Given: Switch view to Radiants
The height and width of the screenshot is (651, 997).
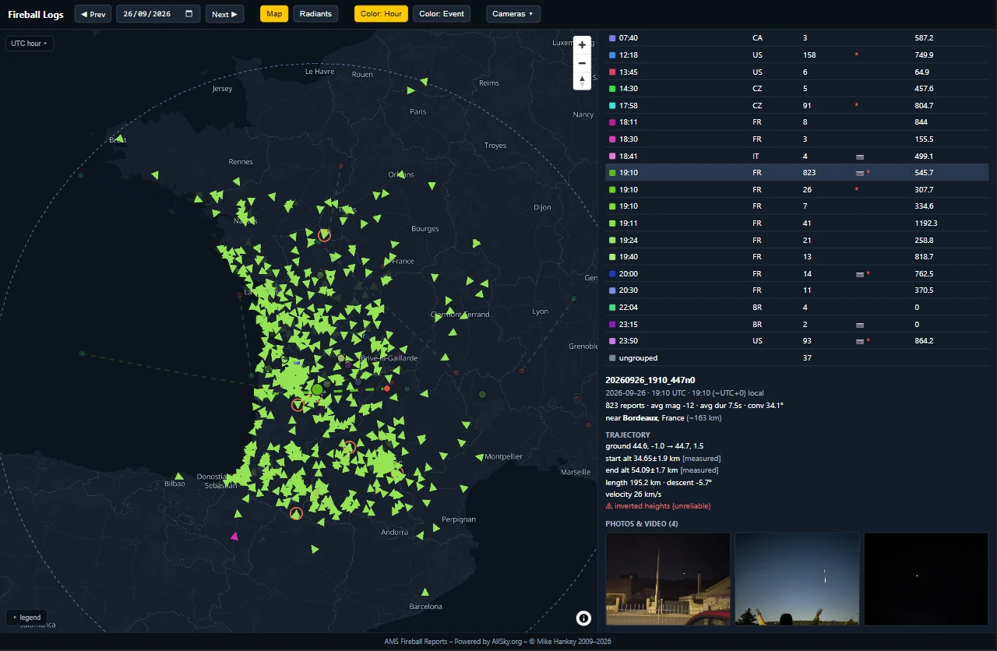Looking at the screenshot, I should tap(315, 14).
